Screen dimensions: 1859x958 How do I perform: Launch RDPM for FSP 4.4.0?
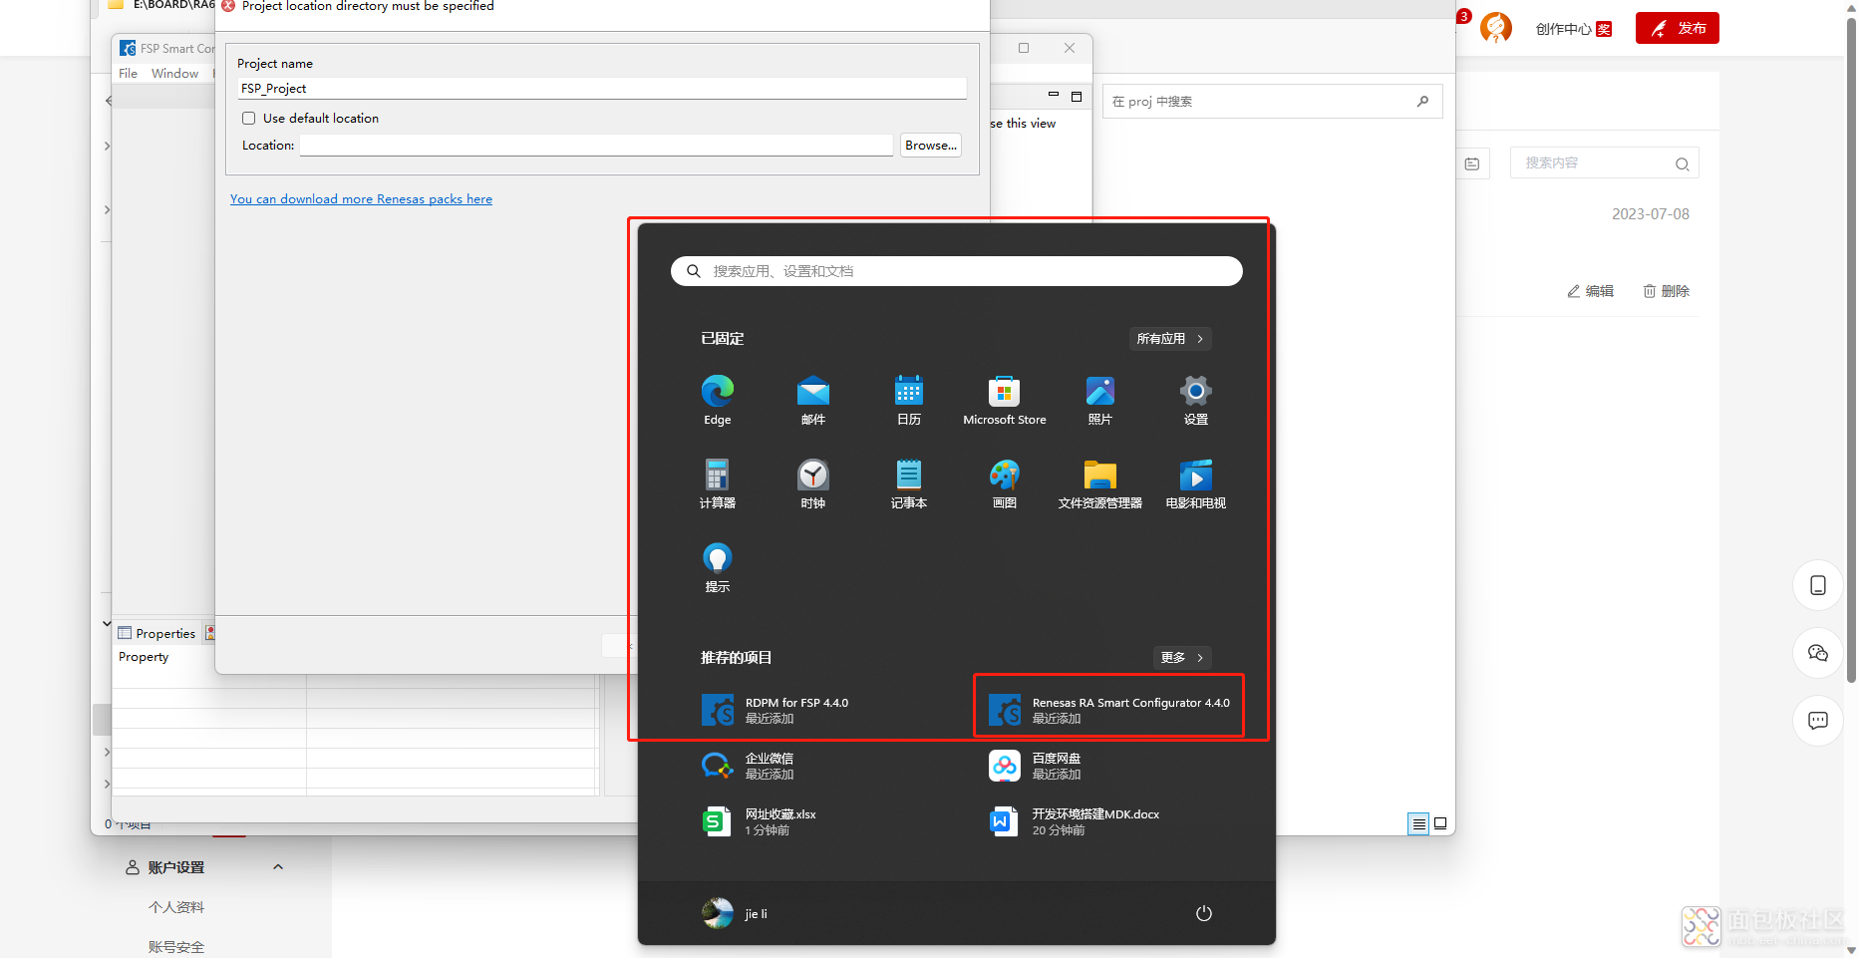tap(775, 710)
